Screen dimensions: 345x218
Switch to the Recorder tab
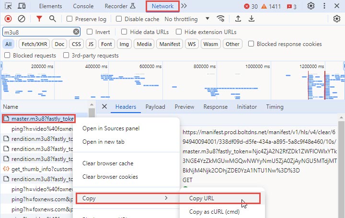tap(120, 6)
